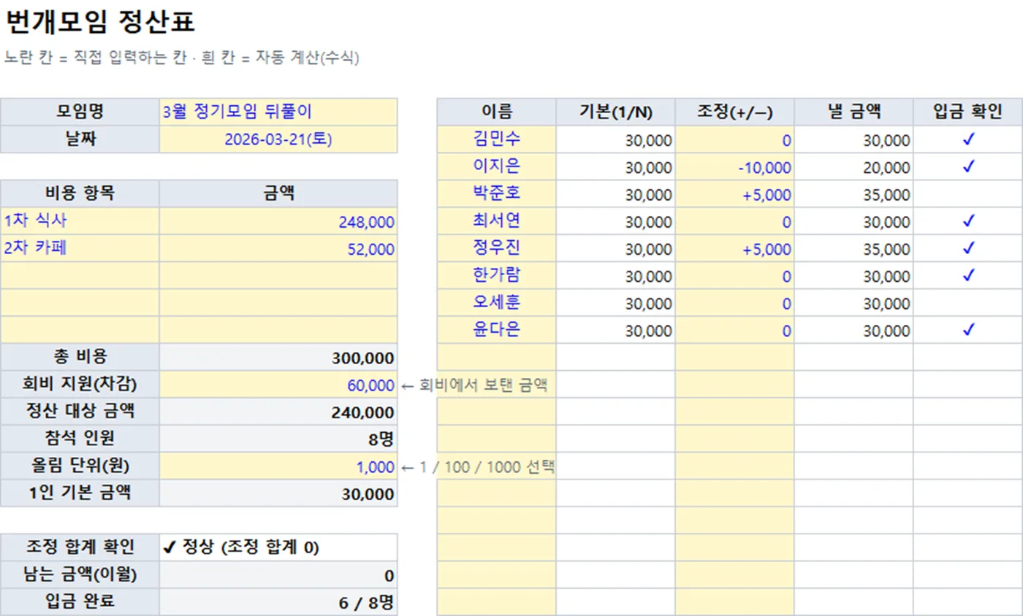Click the note '← 1 / 100 / 1000 선택'

(478, 467)
